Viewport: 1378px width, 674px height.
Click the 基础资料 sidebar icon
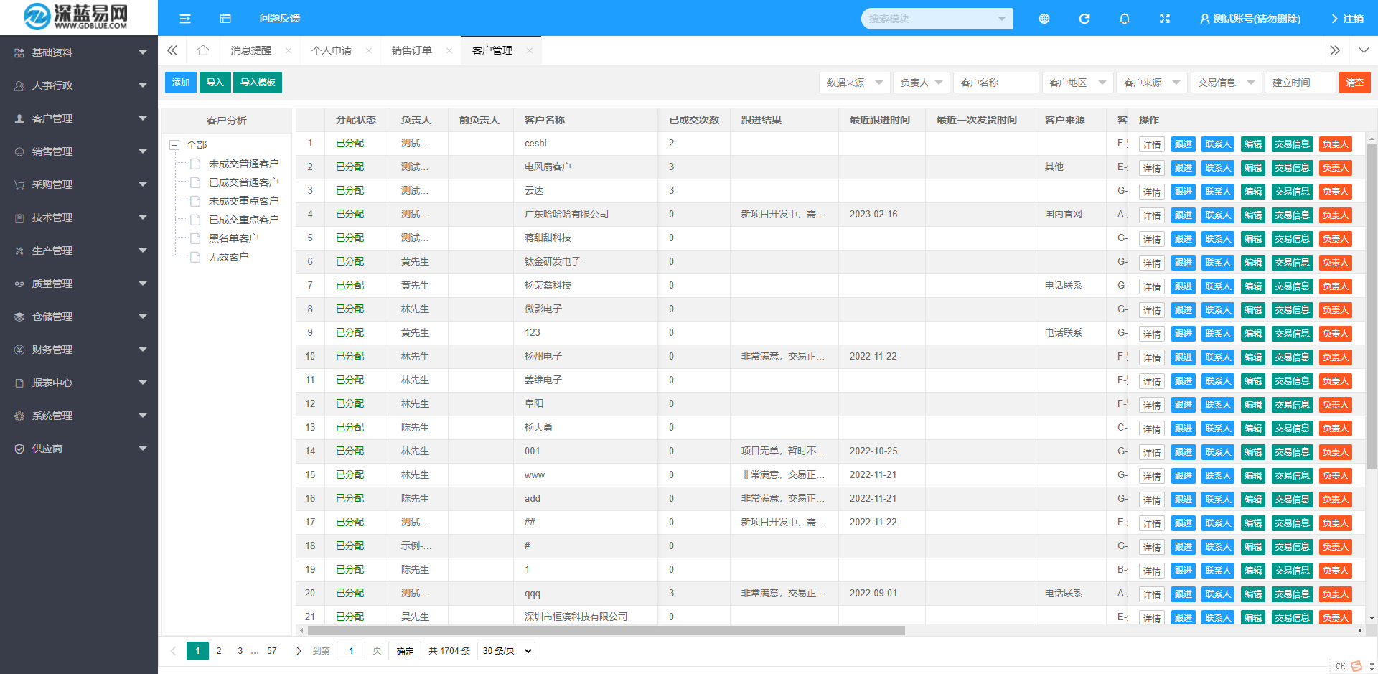tap(19, 52)
